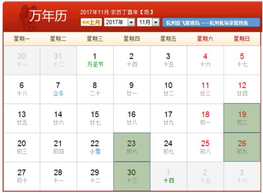Image resolution: width=263 pixels, height=193 pixels.
Task: Click the 星期五 column header
Action: coord(168,39)
